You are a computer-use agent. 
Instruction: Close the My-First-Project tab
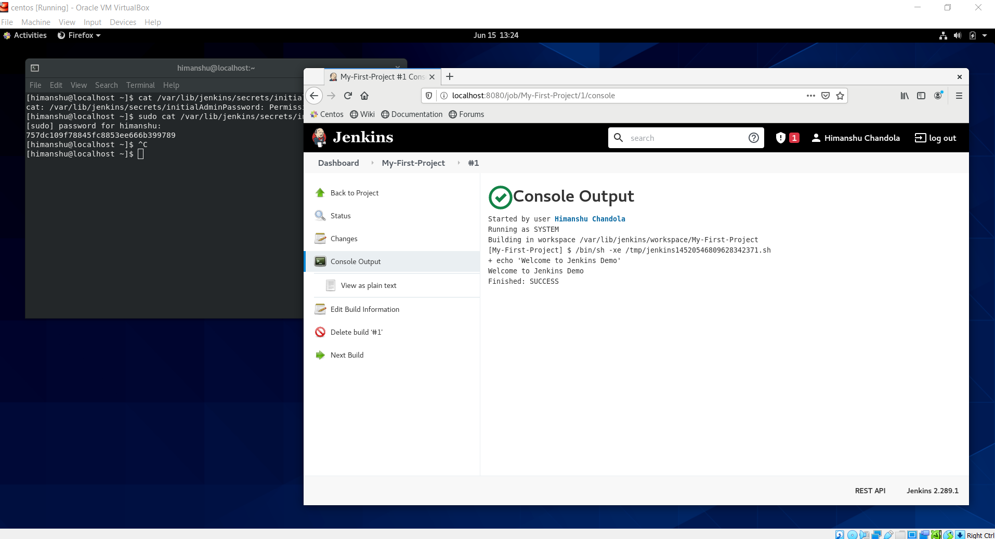tap(432, 77)
